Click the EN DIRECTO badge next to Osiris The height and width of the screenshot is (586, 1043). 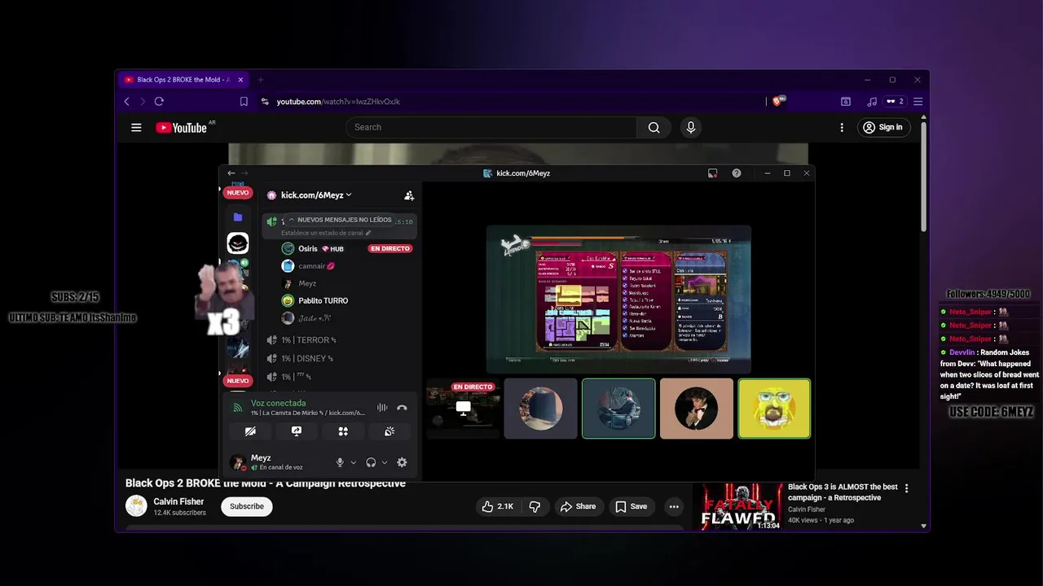tap(390, 248)
